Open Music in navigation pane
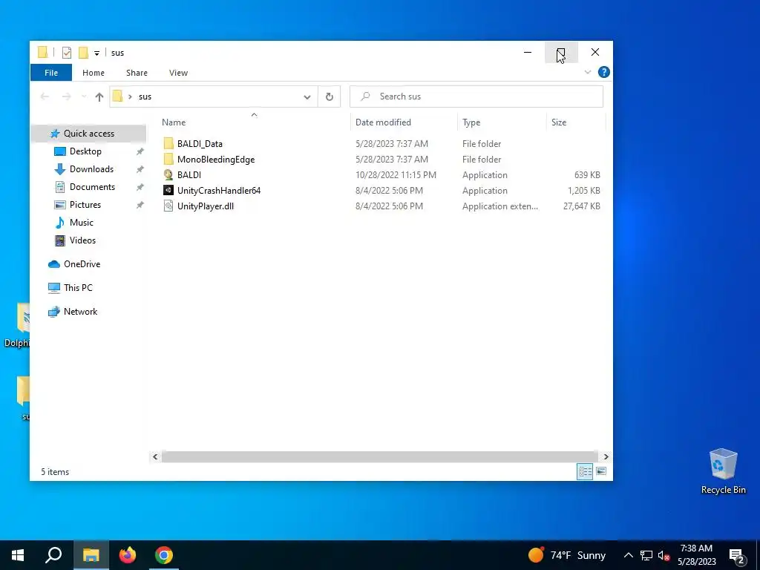Viewport: 760px width, 570px height. pos(81,223)
